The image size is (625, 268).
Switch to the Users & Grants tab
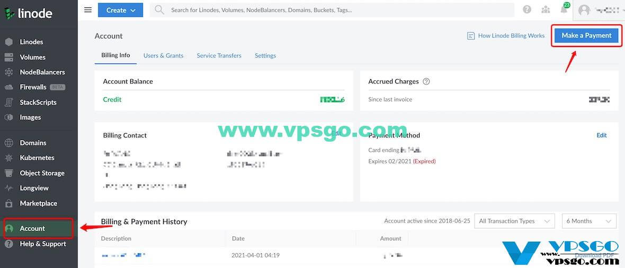[x=164, y=56]
